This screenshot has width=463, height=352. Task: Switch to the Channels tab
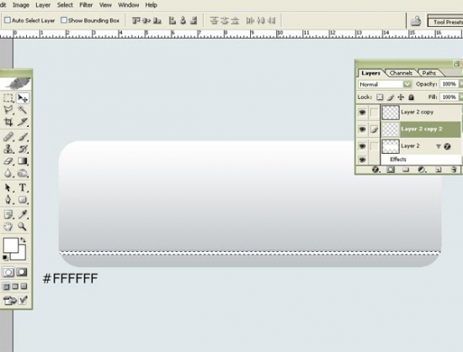click(401, 73)
